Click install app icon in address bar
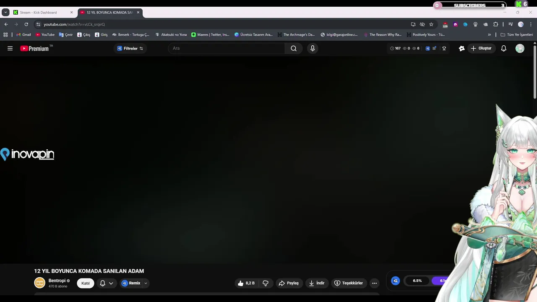 (x=413, y=24)
